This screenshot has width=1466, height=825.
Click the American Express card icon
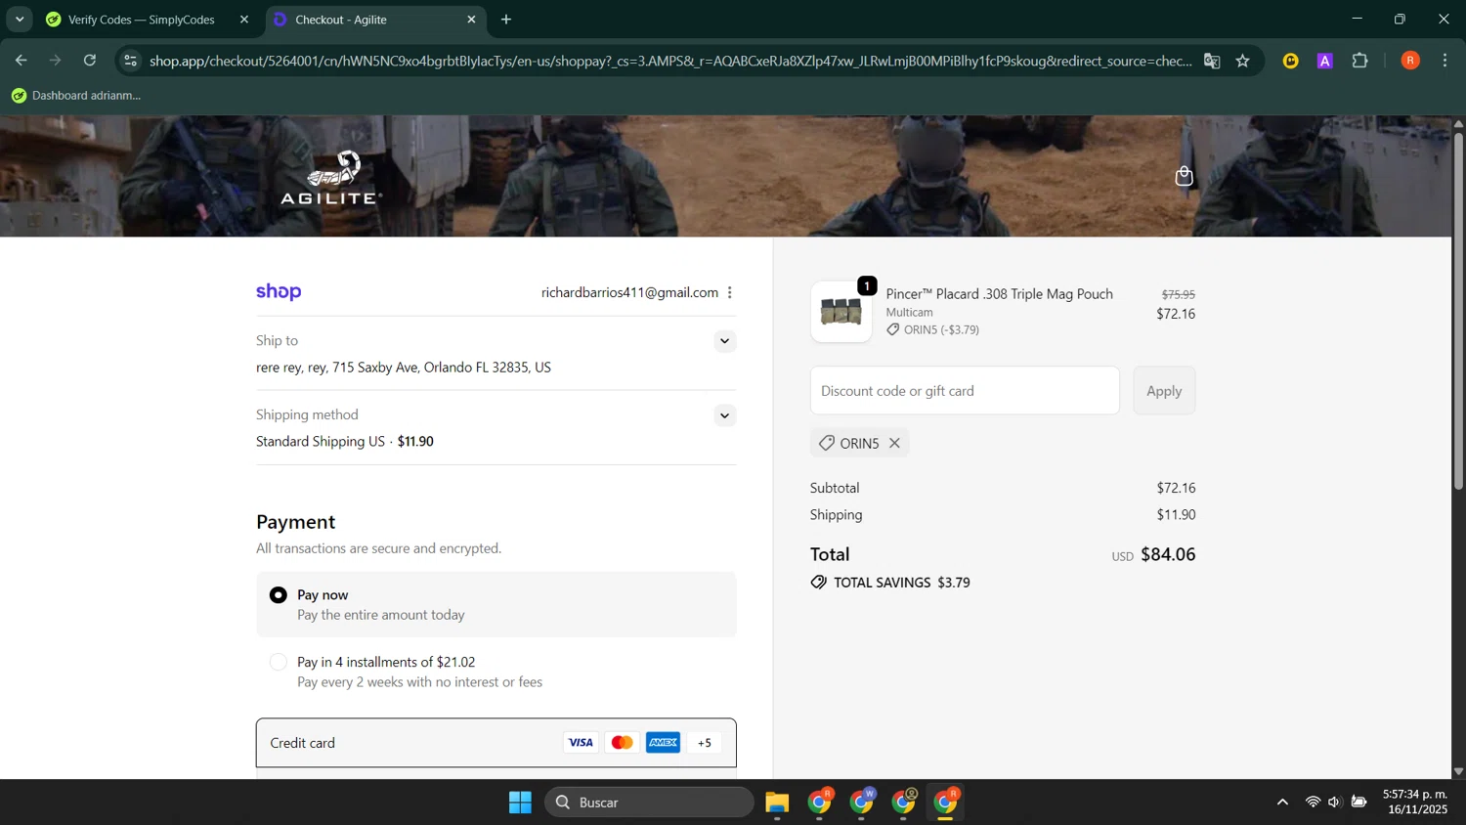click(x=663, y=743)
